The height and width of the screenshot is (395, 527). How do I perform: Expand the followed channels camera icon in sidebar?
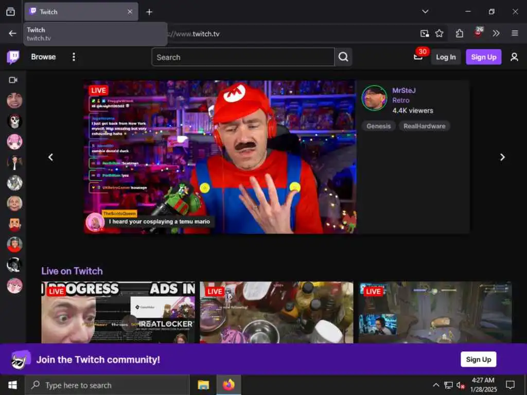coord(13,80)
